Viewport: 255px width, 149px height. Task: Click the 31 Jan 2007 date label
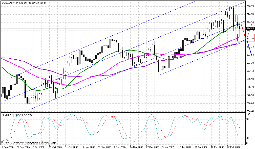(x=201, y=147)
